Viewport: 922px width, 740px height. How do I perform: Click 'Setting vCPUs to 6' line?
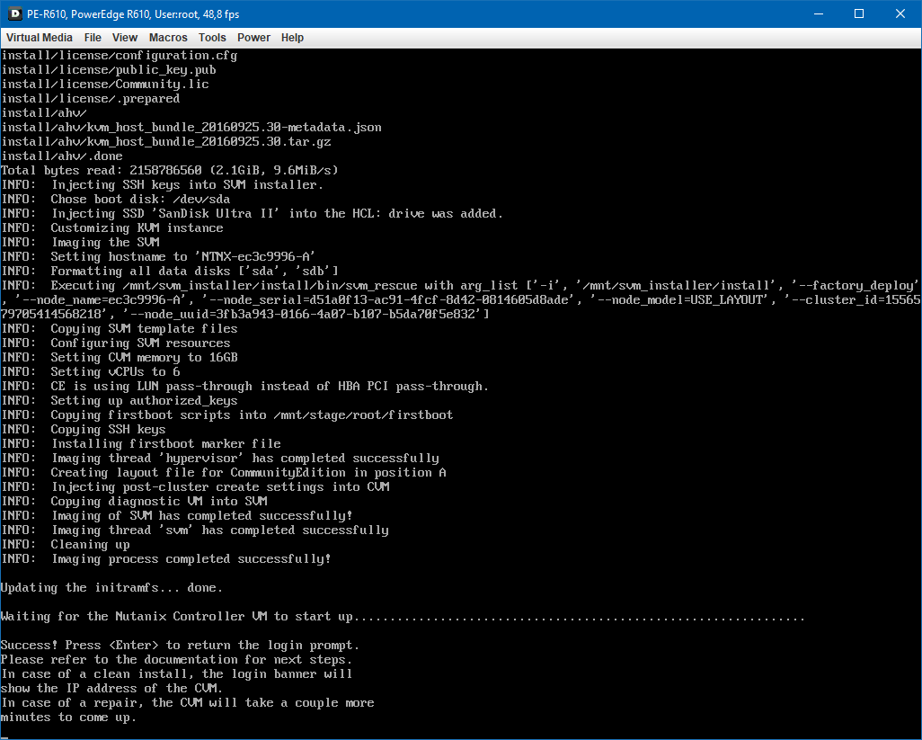91,371
